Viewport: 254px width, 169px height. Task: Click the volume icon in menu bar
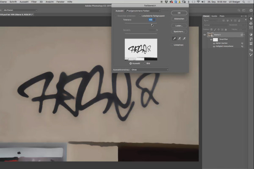coord(203,2)
